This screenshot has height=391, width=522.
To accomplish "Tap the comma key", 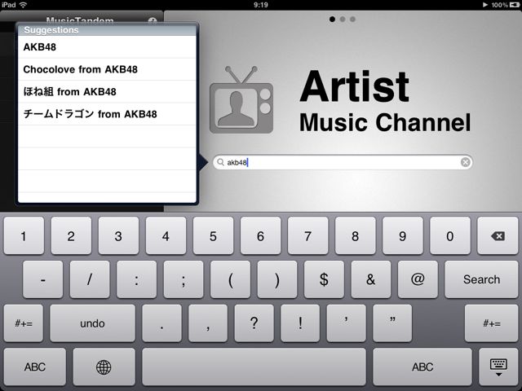I will pyautogui.click(x=208, y=323).
